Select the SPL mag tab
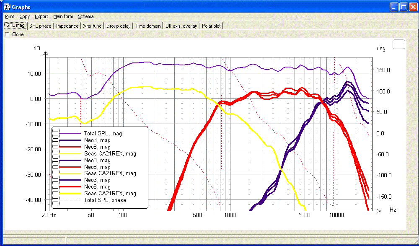Image resolution: width=419 pixels, height=246 pixels. point(16,26)
